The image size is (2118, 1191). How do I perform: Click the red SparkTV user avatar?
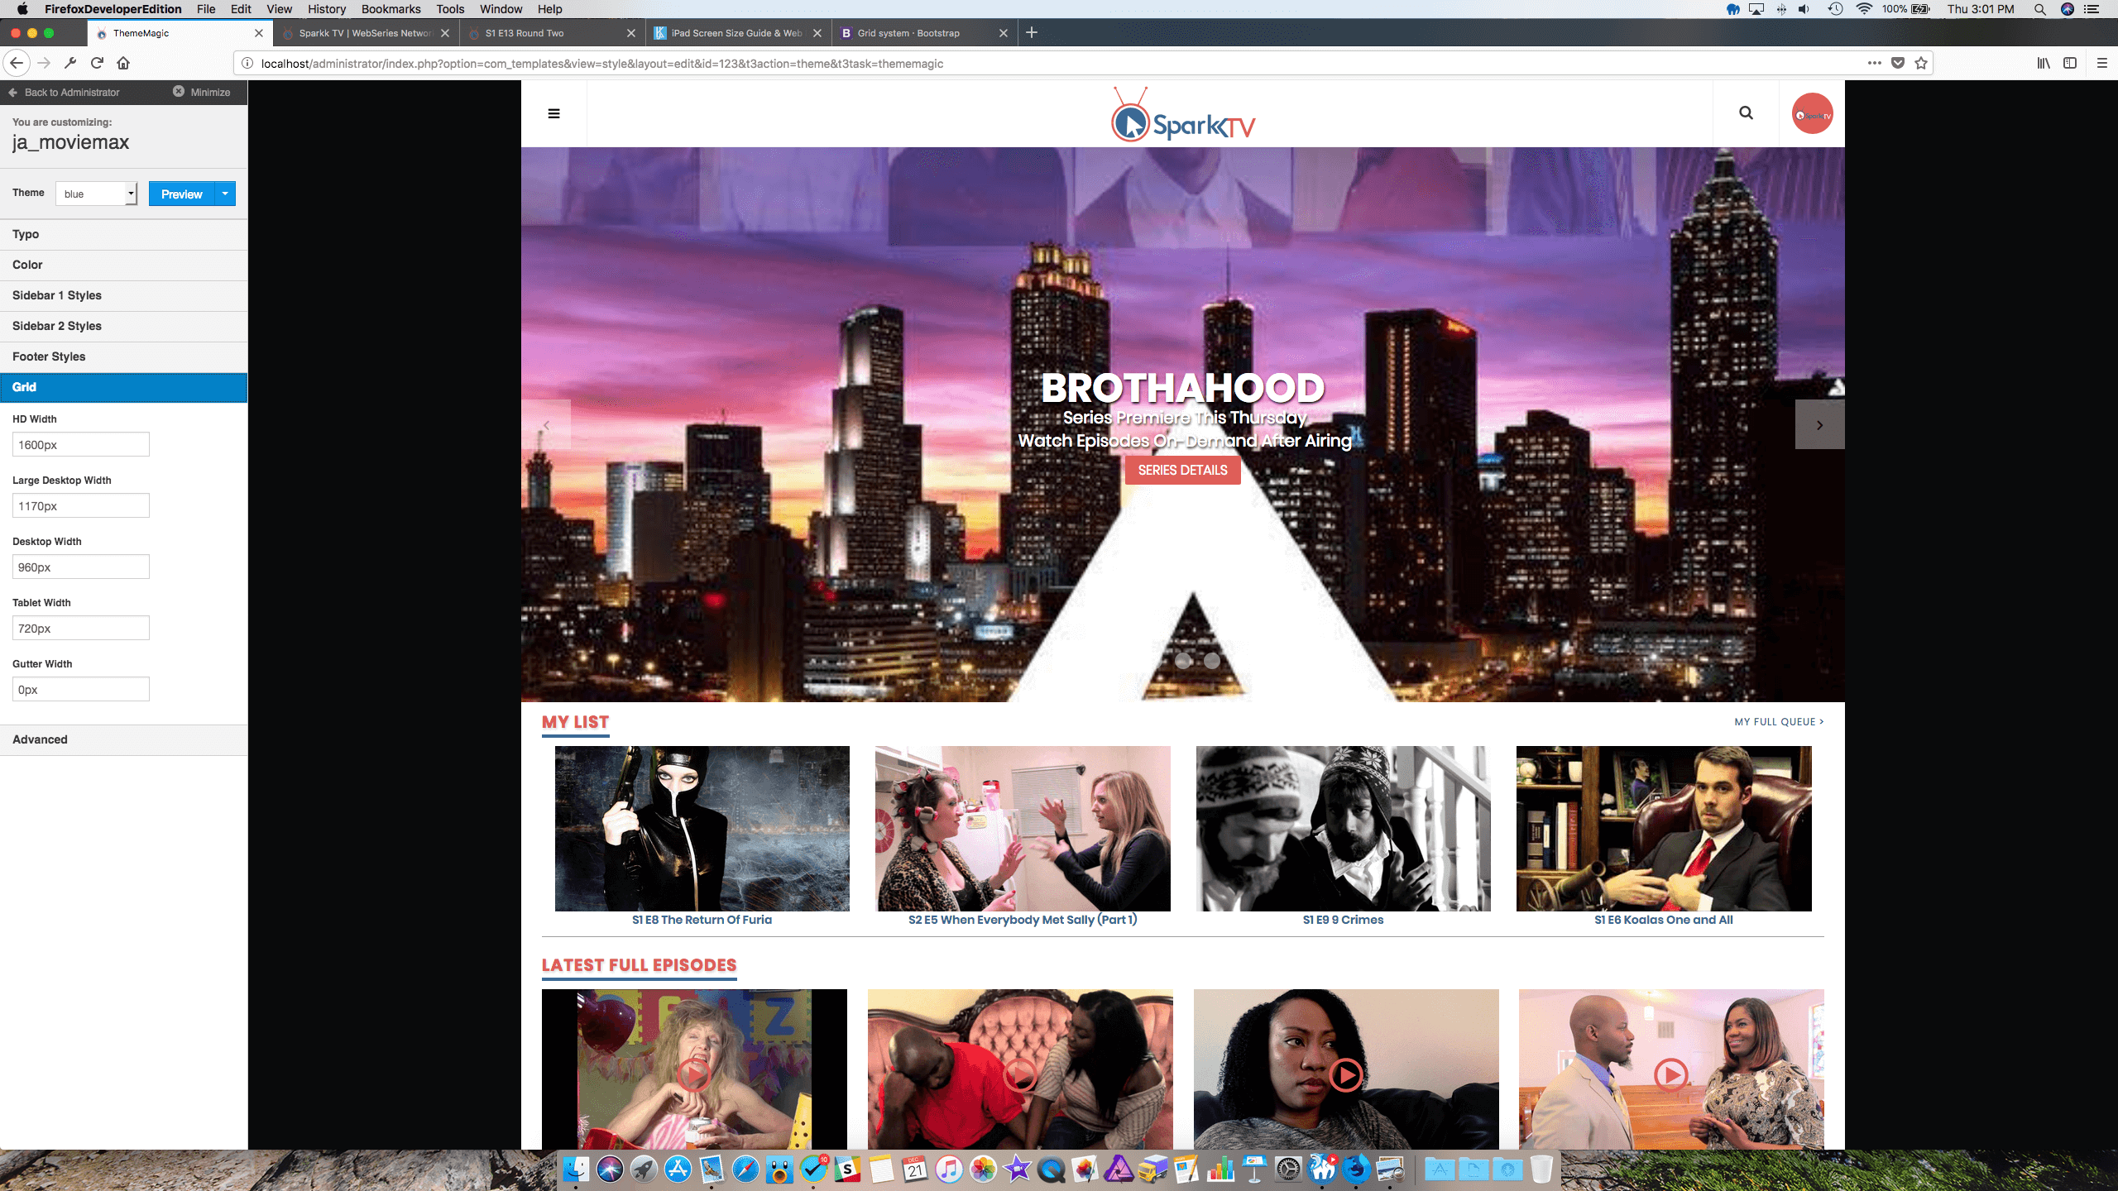click(1812, 114)
